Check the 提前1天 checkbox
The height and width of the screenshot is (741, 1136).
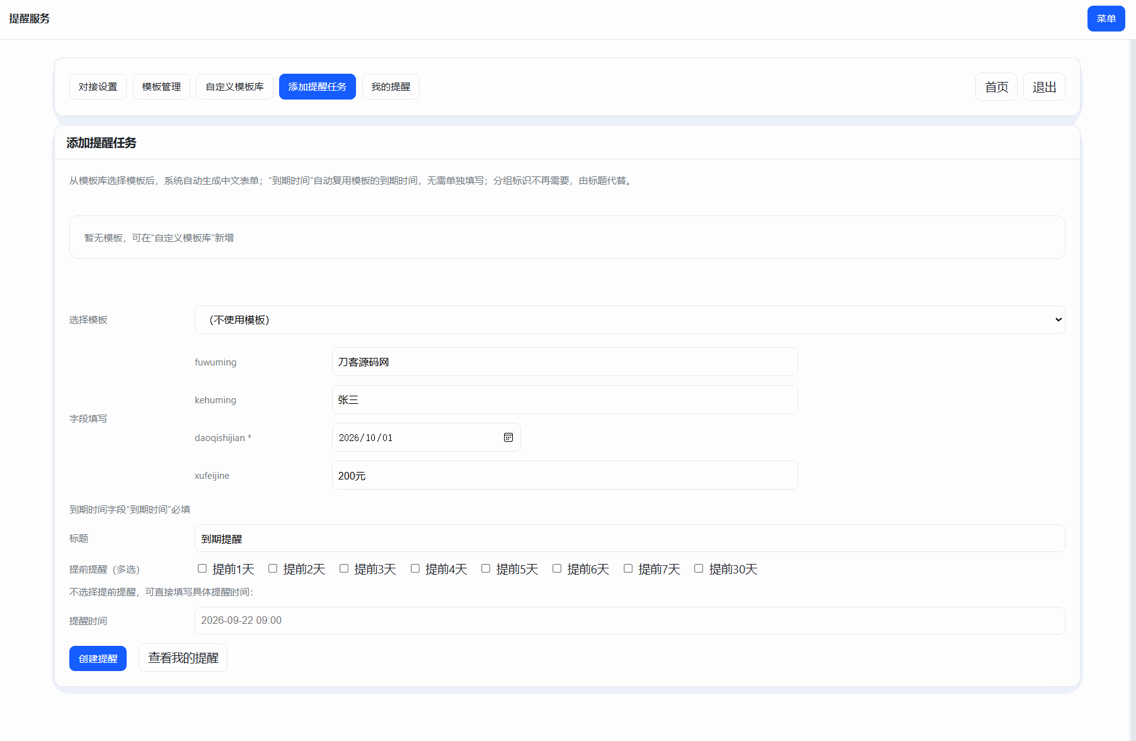point(202,568)
